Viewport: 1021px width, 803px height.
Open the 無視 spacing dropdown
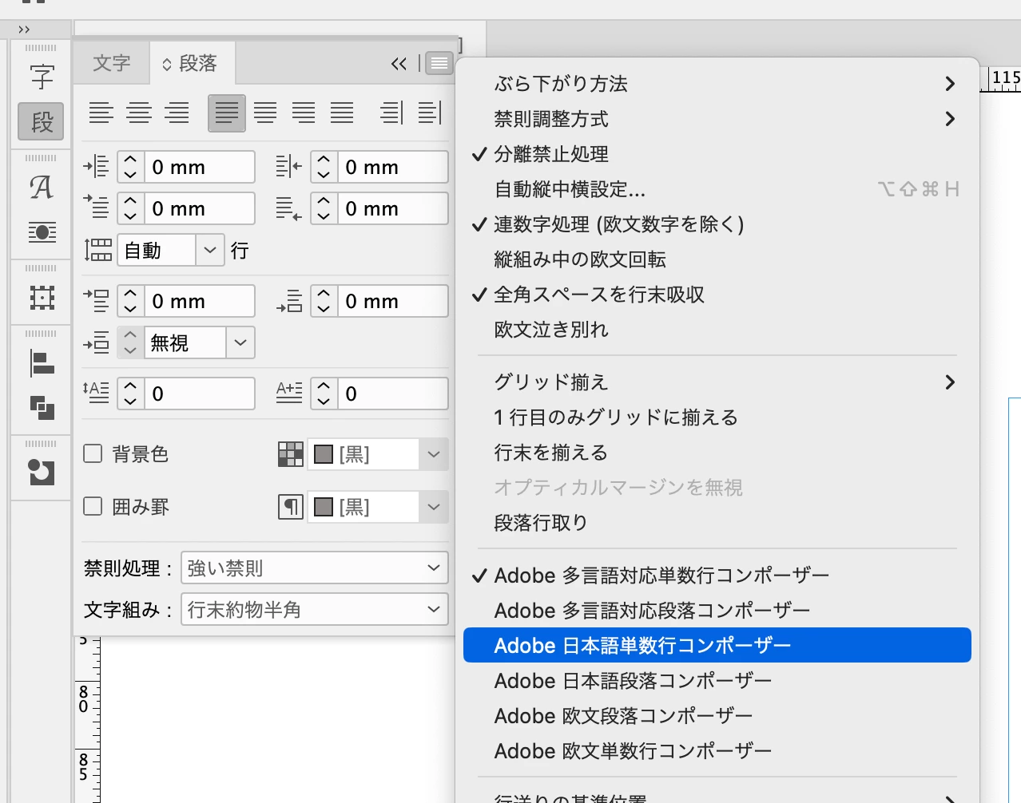point(240,342)
